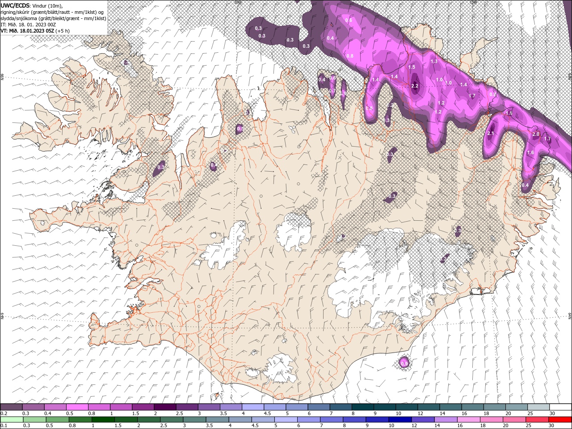Image resolution: width=572 pixels, height=429 pixels.
Task: Click the 30 label on the purple snow scale
Action: pos(552,413)
